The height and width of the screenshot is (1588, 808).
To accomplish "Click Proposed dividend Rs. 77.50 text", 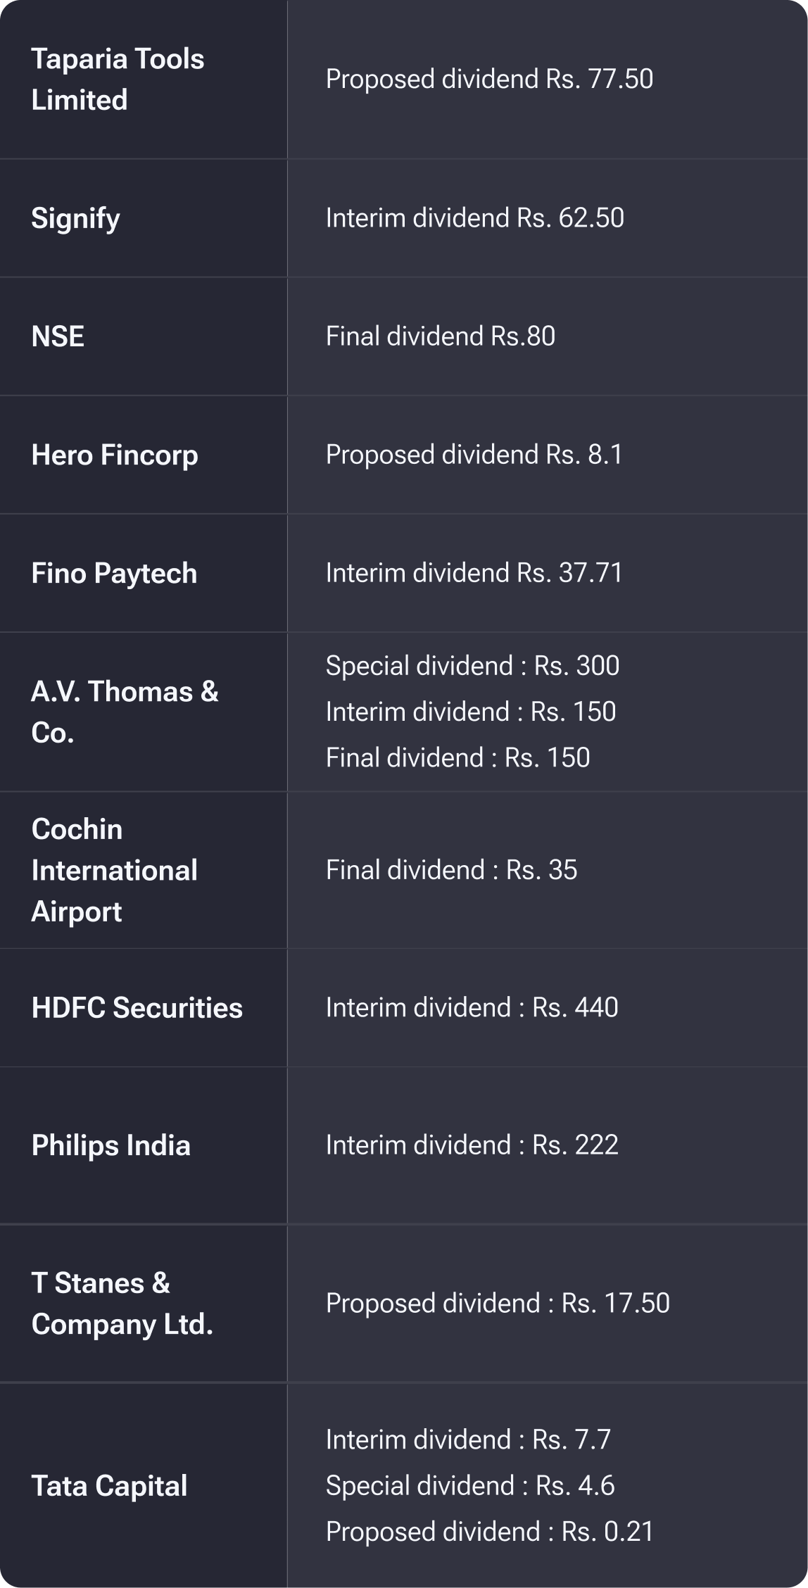I will [x=489, y=79].
